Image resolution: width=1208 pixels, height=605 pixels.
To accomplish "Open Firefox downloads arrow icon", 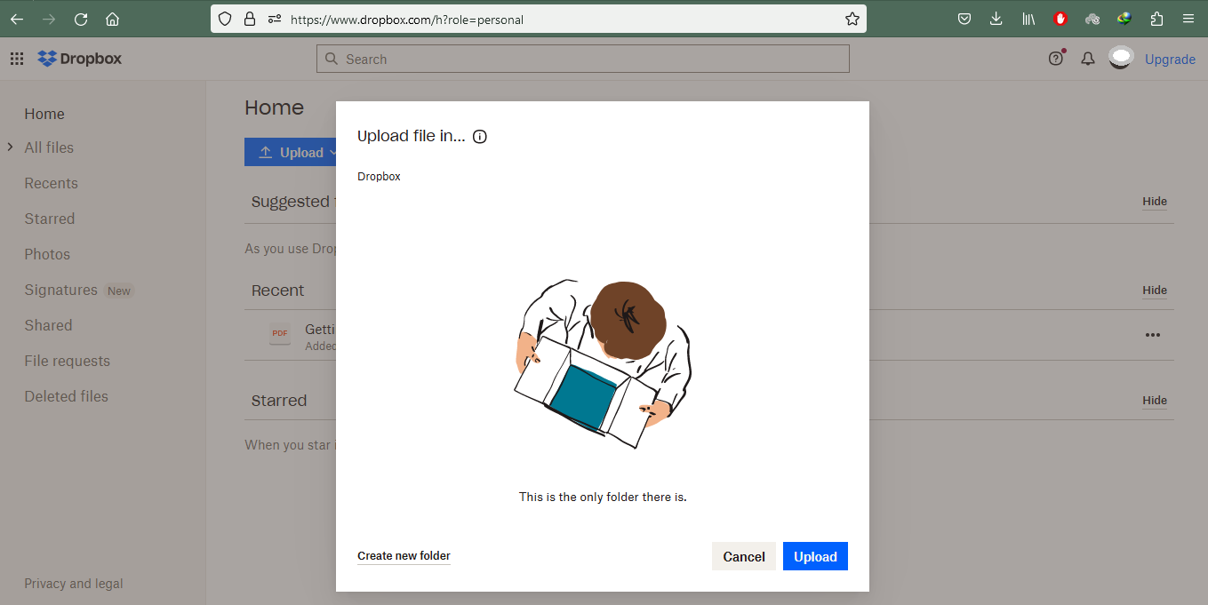I will point(996,19).
